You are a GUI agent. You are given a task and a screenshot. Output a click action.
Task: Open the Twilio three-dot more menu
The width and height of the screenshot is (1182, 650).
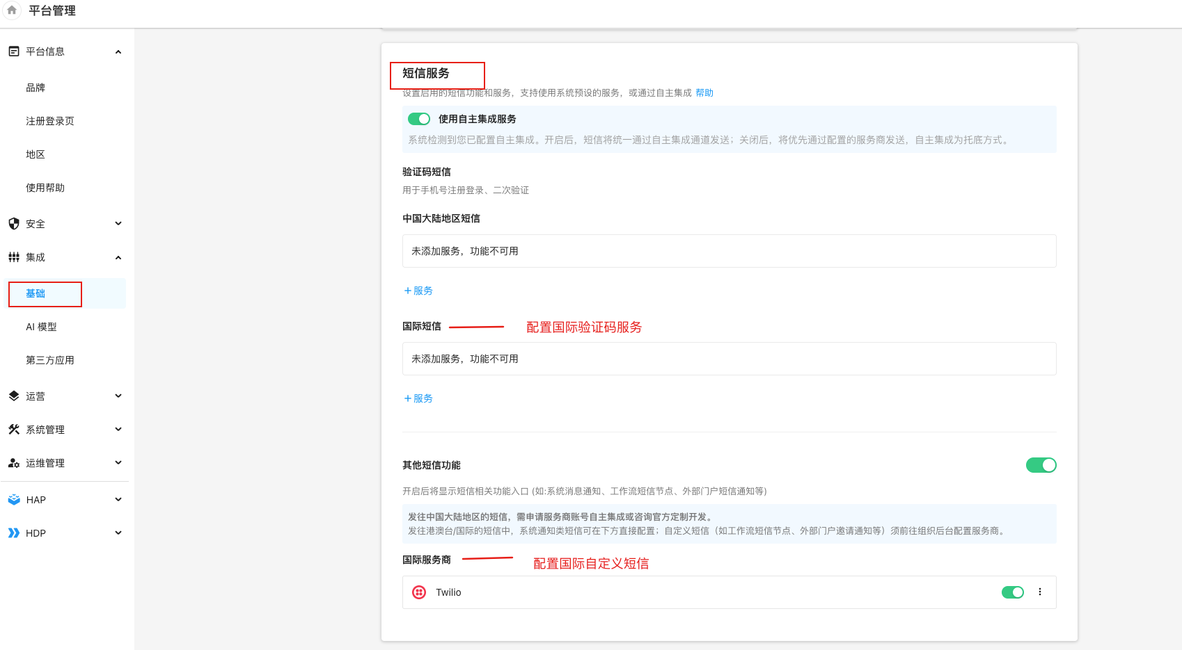click(1040, 592)
